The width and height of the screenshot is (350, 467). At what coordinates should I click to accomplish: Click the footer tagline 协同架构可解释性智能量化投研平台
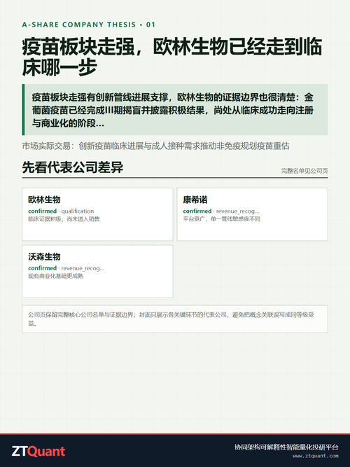286,447
